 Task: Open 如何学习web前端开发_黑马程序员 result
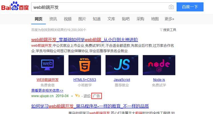click(90, 106)
